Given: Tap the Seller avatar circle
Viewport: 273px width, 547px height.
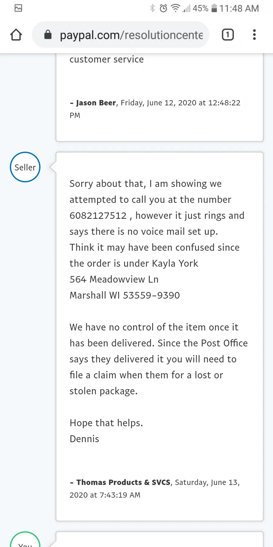Looking at the screenshot, I should tap(25, 167).
